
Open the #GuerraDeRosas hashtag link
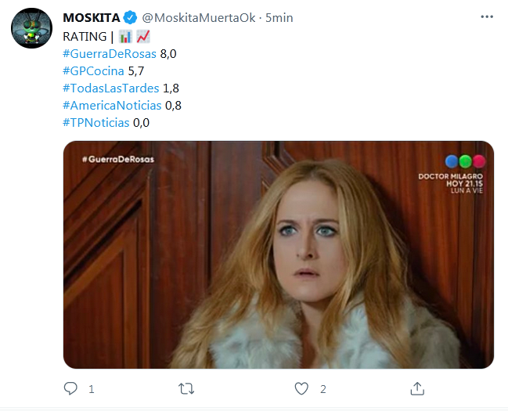click(110, 54)
